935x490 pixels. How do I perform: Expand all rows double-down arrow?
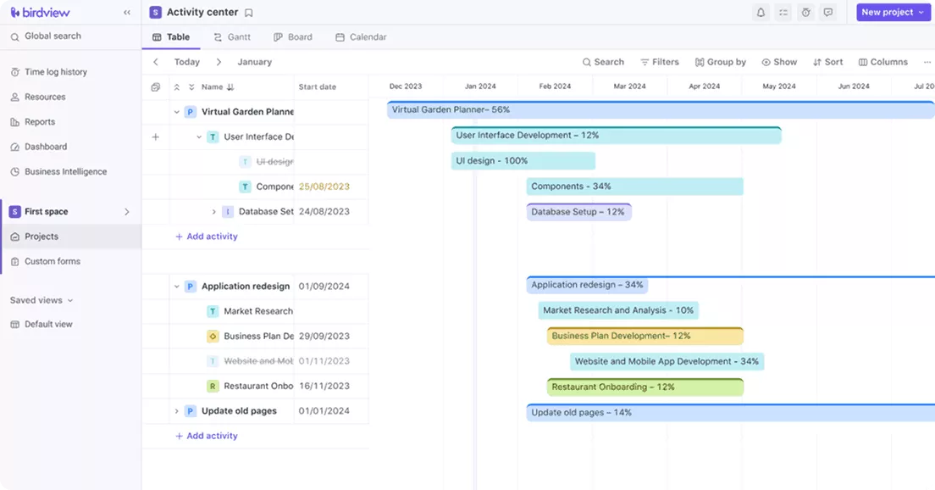point(191,87)
